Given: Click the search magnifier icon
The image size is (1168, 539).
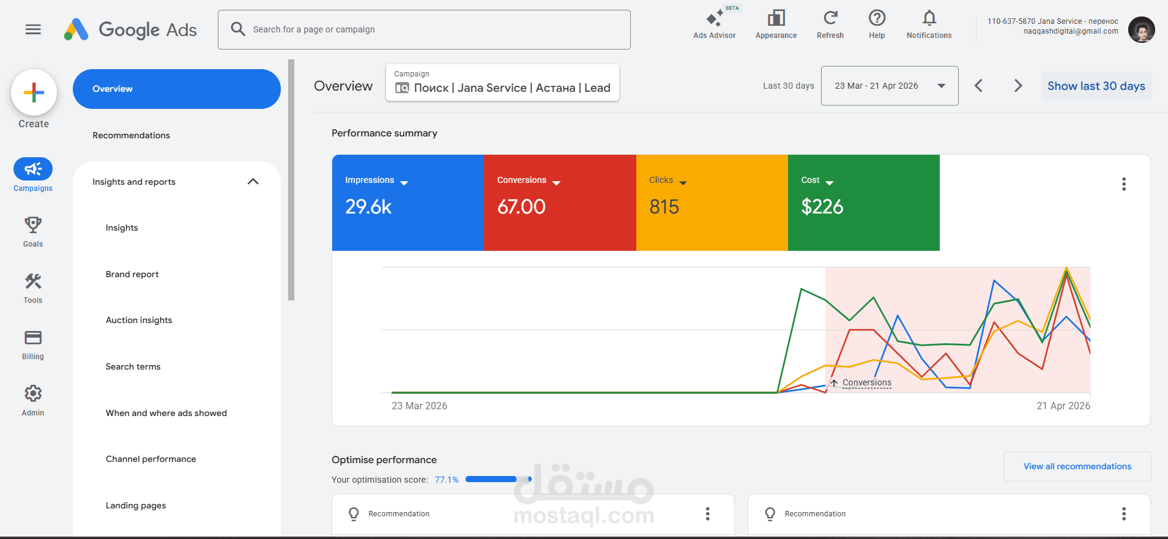Looking at the screenshot, I should click(238, 29).
